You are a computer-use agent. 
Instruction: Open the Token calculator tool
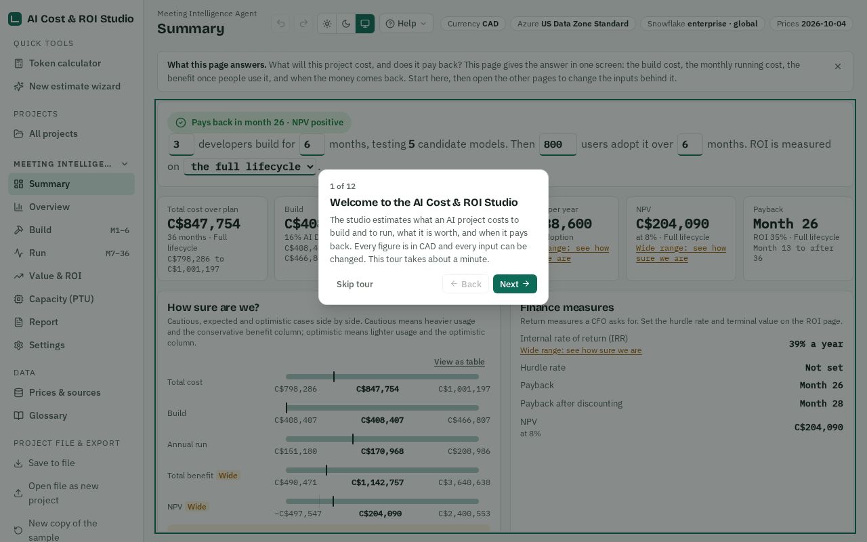[x=71, y=63]
